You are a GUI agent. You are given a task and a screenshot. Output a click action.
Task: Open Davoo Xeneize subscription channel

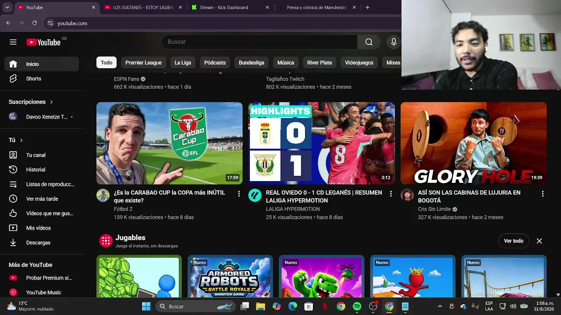[42, 117]
